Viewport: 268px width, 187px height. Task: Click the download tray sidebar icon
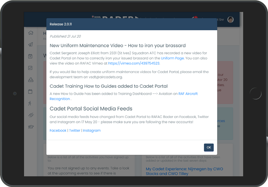(x=31, y=80)
